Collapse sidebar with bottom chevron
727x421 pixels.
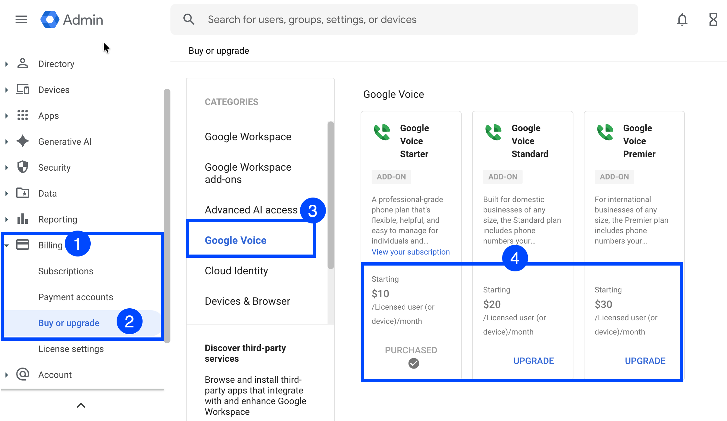[81, 405]
